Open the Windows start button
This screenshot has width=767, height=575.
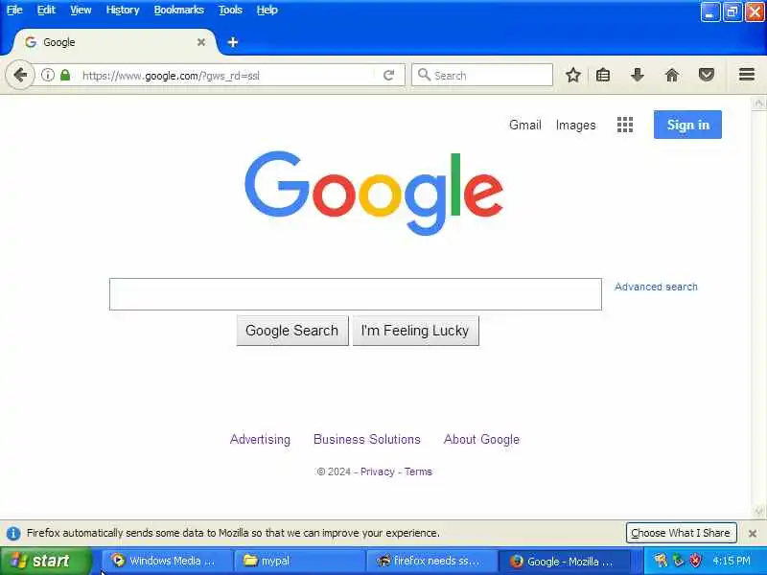[46, 561]
